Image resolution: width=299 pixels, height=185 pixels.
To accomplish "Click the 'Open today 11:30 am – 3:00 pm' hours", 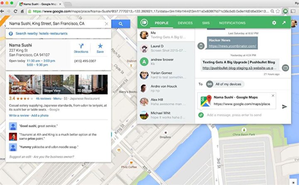I will [x=32, y=61].
